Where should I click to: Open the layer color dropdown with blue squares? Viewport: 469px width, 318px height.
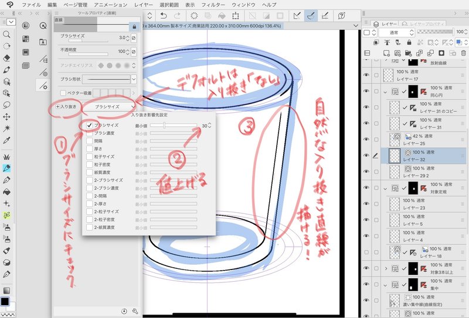461,42
